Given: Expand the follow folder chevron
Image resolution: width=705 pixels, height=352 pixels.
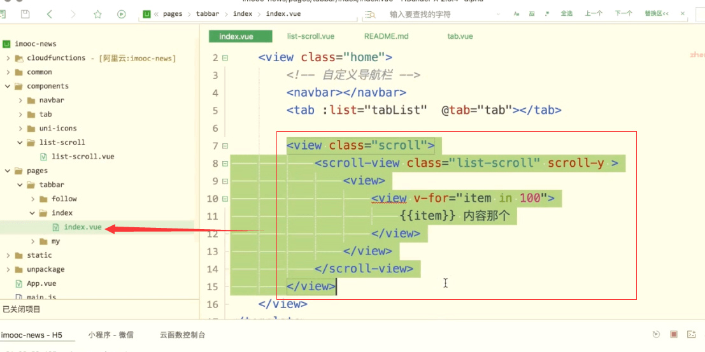Looking at the screenshot, I should pyautogui.click(x=33, y=199).
